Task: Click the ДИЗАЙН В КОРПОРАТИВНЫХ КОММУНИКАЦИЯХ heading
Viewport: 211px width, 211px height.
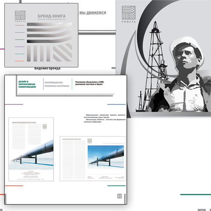Action: [27, 84]
